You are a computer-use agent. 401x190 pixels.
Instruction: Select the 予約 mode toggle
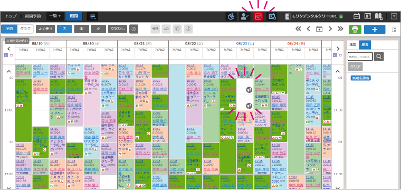coord(9,29)
